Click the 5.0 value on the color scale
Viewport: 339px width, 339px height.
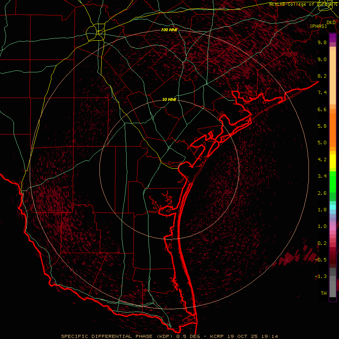(322, 143)
